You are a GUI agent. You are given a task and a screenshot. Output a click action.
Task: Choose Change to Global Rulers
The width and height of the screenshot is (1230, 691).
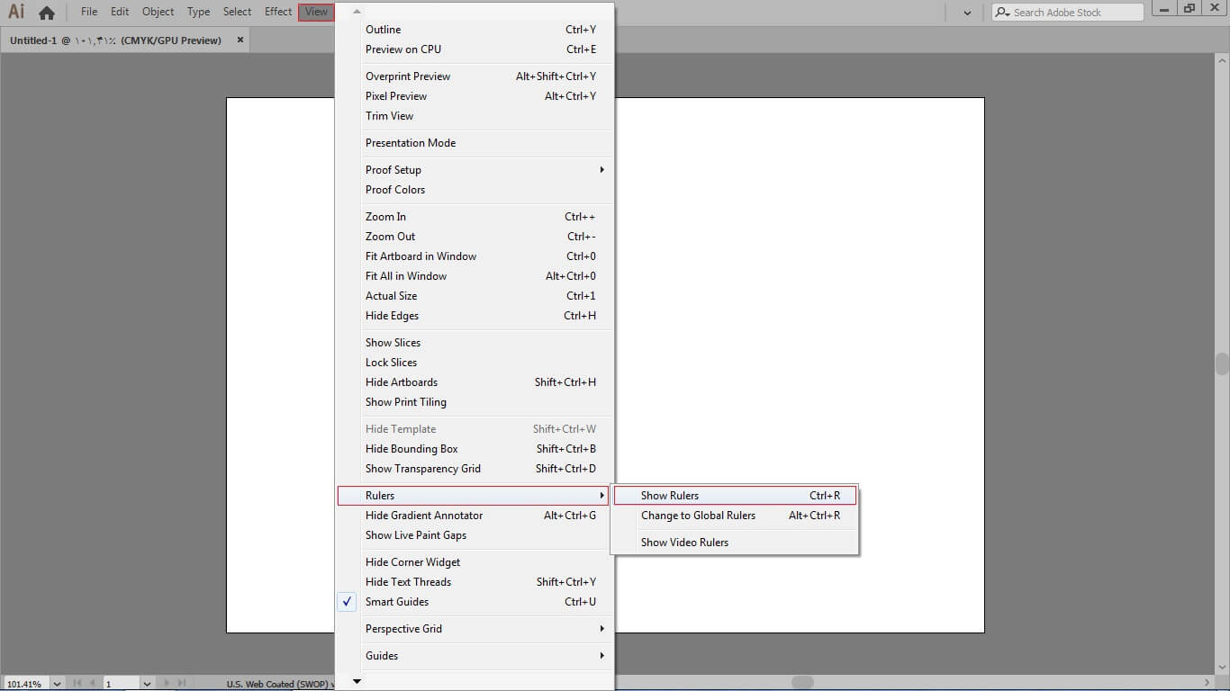pos(698,516)
